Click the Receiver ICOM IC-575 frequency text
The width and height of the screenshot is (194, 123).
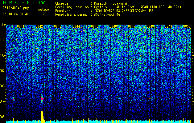click(x=124, y=11)
